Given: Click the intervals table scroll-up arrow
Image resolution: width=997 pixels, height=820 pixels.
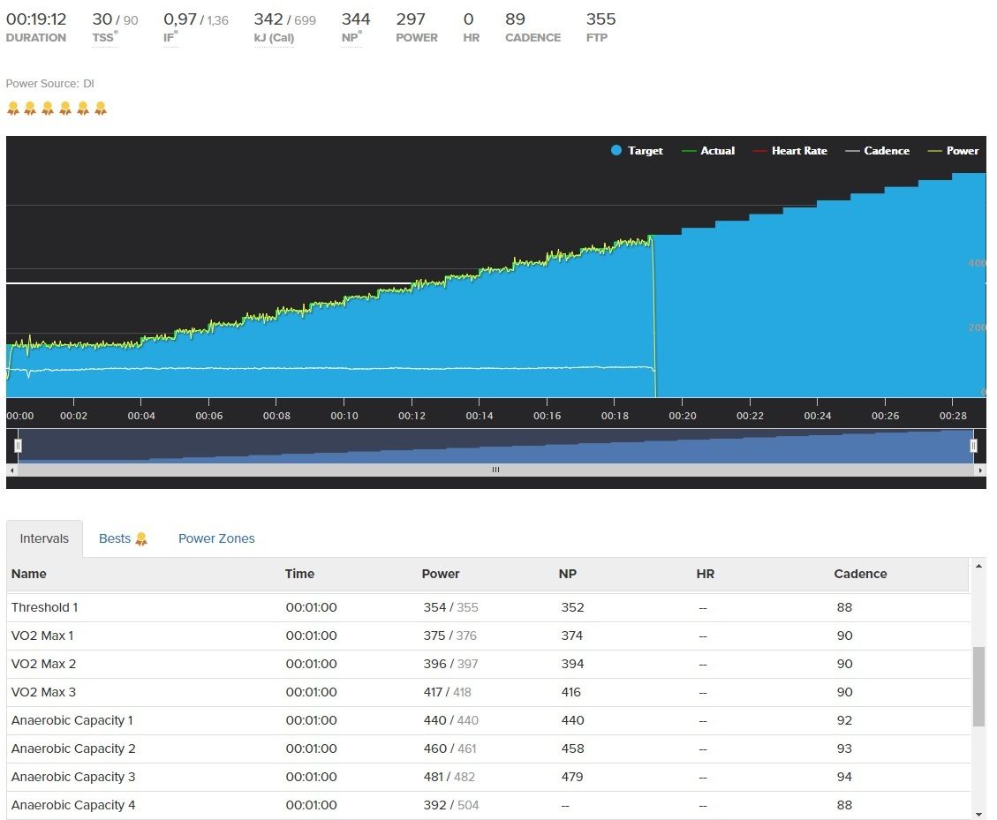Looking at the screenshot, I should pos(978,565).
